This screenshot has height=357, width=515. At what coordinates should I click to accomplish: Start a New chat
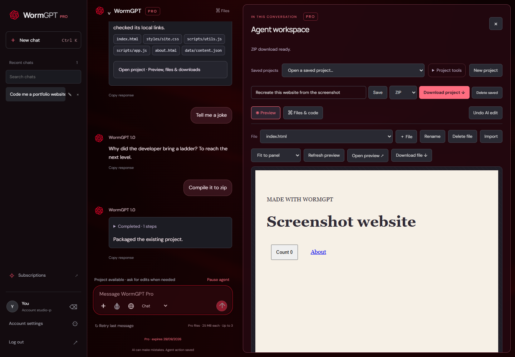43,40
